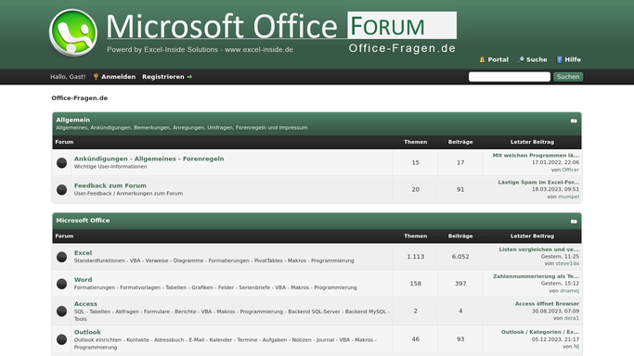Open last post by user steve1da
The image size is (634, 356).
tap(538, 249)
